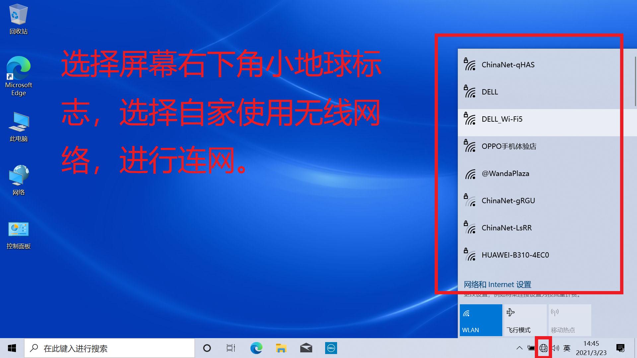Open the Mail app from the taskbar

tap(306, 348)
